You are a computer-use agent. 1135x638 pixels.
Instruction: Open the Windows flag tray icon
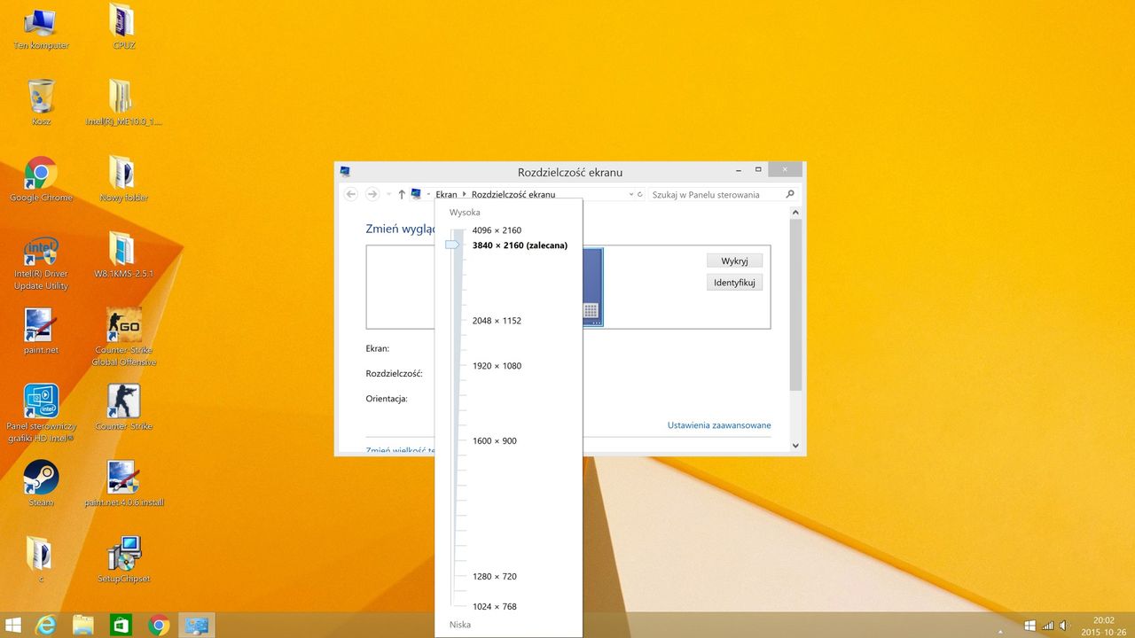[x=1029, y=626]
